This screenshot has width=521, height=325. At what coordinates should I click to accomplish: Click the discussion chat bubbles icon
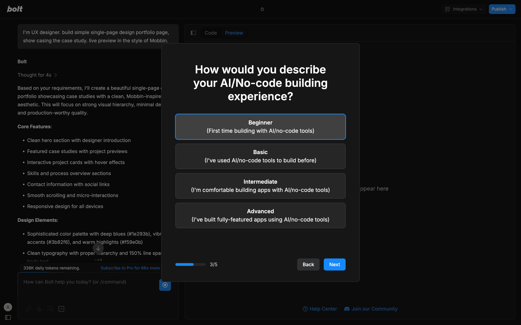[x=50, y=309]
